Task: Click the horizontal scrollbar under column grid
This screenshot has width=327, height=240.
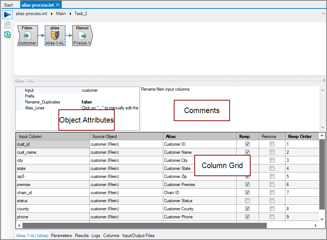Action: pyautogui.click(x=143, y=225)
